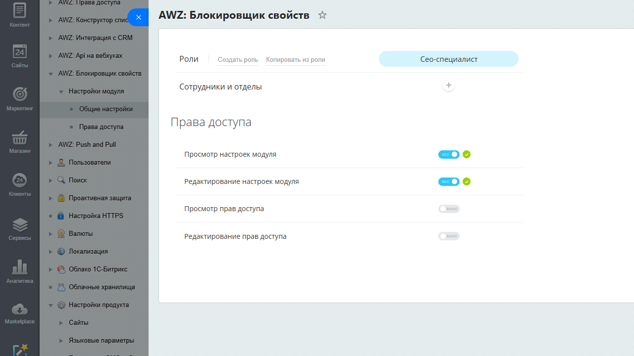Image resolution: width=634 pixels, height=356 pixels.
Task: Collapse Настройки продукта arrow
Action: [51, 305]
